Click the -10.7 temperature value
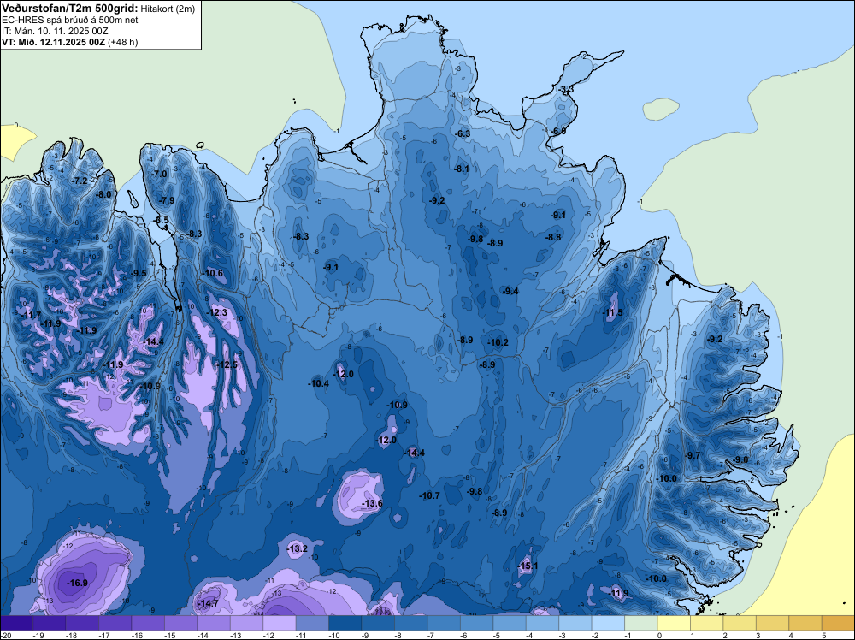Screen dimensions: 855x640 (x=429, y=495)
